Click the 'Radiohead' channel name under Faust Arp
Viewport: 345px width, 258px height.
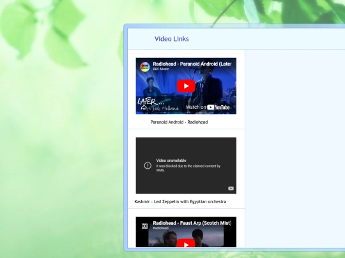pos(161,228)
